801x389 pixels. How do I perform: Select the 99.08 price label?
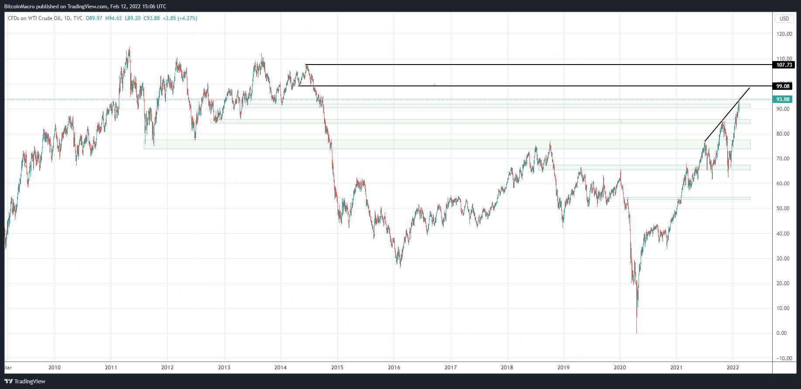tap(783, 86)
